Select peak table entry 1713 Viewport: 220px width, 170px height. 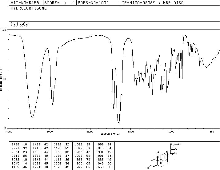15,160
